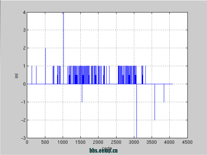The image size is (207, 155).
Task: Click the x-axis tick label 1000
Action: point(63,142)
